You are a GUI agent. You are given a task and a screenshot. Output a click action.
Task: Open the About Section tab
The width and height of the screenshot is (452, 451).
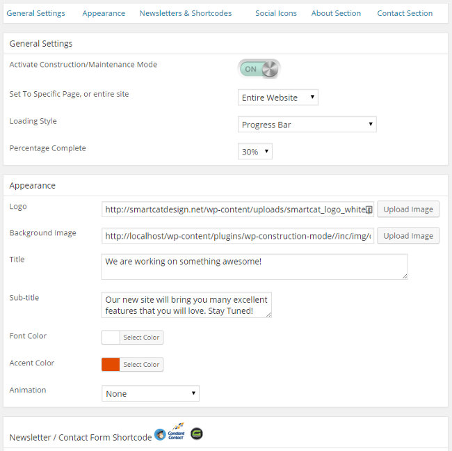[336, 13]
